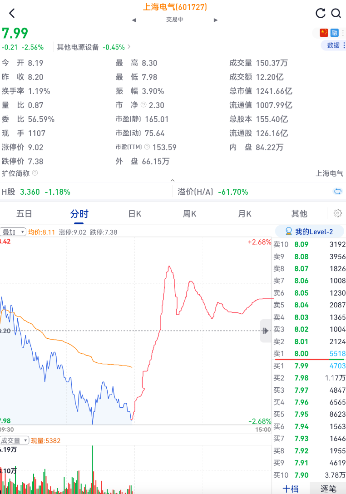Click the stock title 上海电气(601727)
346x494 pixels.
pyautogui.click(x=175, y=7)
